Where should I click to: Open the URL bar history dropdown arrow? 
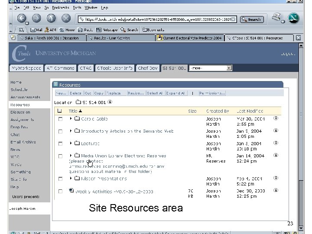[x=234, y=19]
